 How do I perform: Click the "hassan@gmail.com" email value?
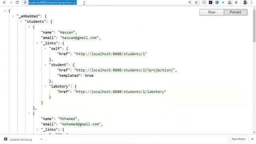tap(79, 38)
